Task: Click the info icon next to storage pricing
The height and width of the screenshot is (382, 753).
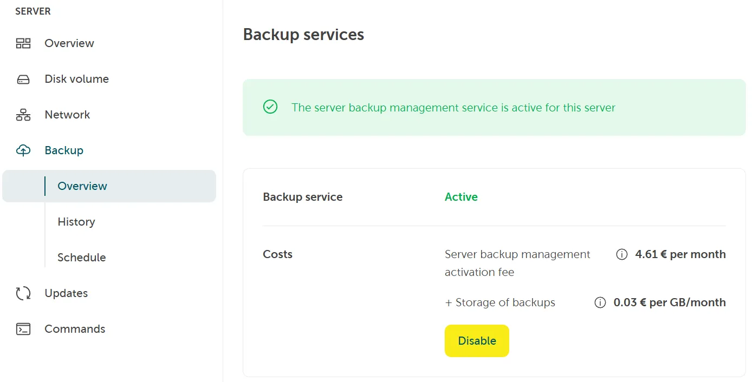Action: [600, 302]
